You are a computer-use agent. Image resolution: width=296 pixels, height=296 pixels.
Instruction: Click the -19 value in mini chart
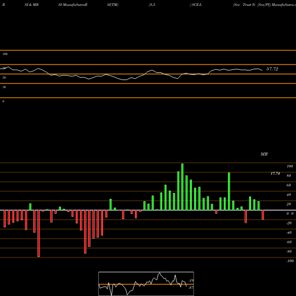click(x=191, y=281)
